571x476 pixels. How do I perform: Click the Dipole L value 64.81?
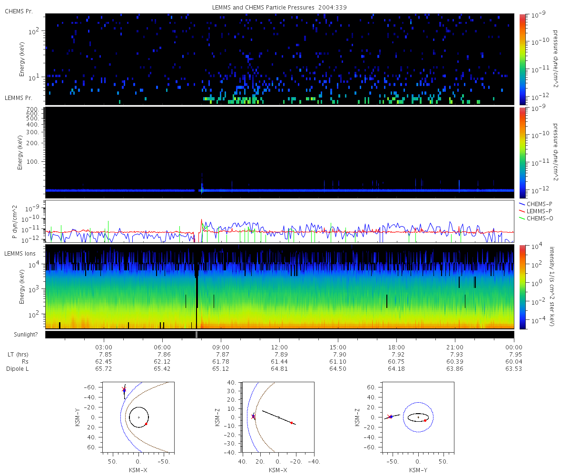pos(280,369)
